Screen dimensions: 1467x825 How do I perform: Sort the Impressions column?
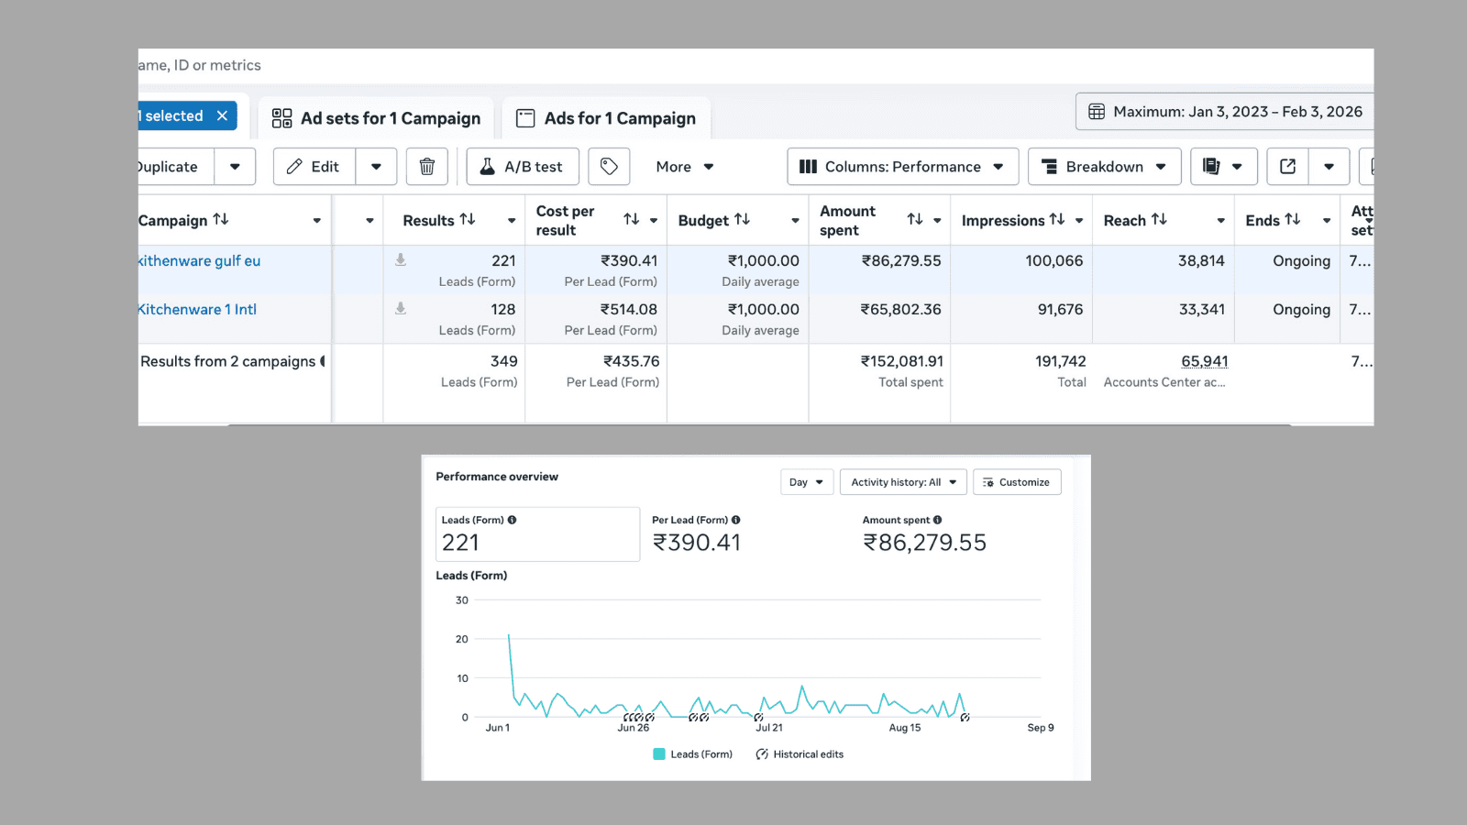pos(1057,220)
